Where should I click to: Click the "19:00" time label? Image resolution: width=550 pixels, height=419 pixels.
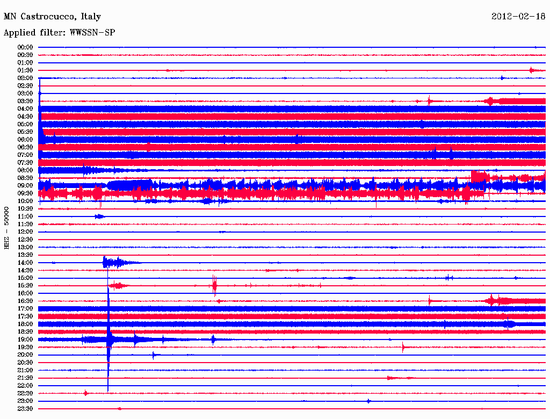pyautogui.click(x=25, y=339)
